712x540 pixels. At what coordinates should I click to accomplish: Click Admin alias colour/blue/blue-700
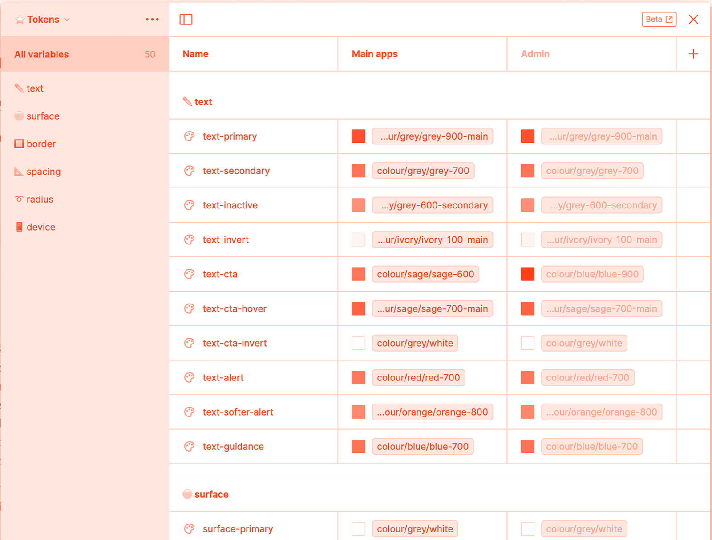tap(592, 446)
